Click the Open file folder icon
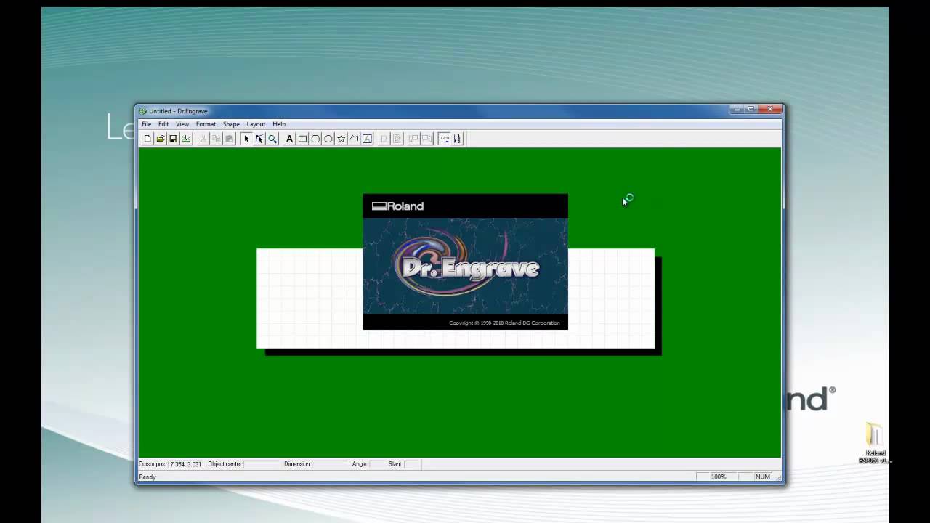930x523 pixels. 161,139
